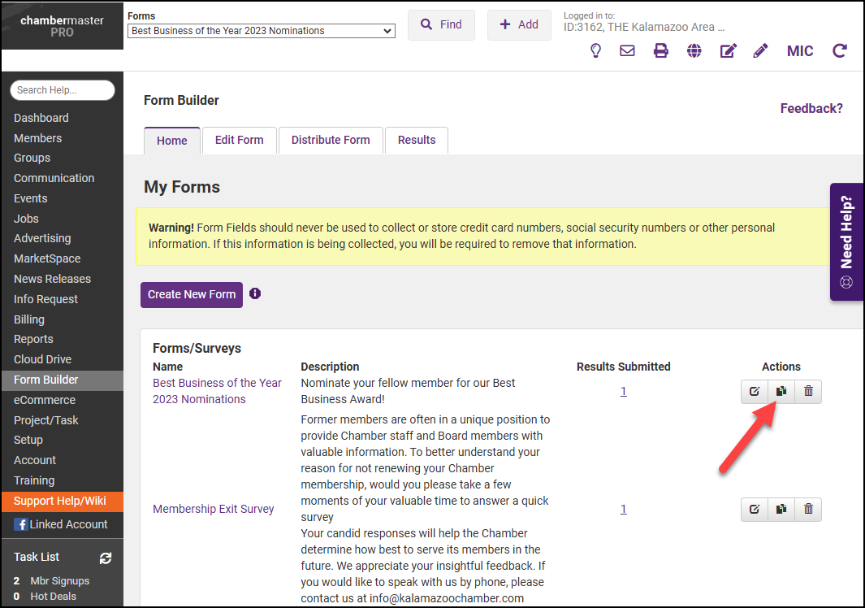Open the Forms dropdown selector
The width and height of the screenshot is (865, 608).
click(262, 31)
